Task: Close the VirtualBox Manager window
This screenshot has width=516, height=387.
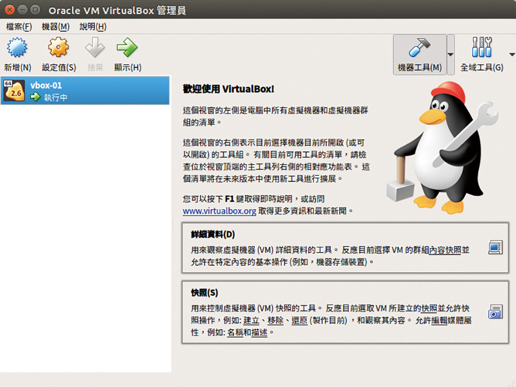Action: click(x=10, y=10)
